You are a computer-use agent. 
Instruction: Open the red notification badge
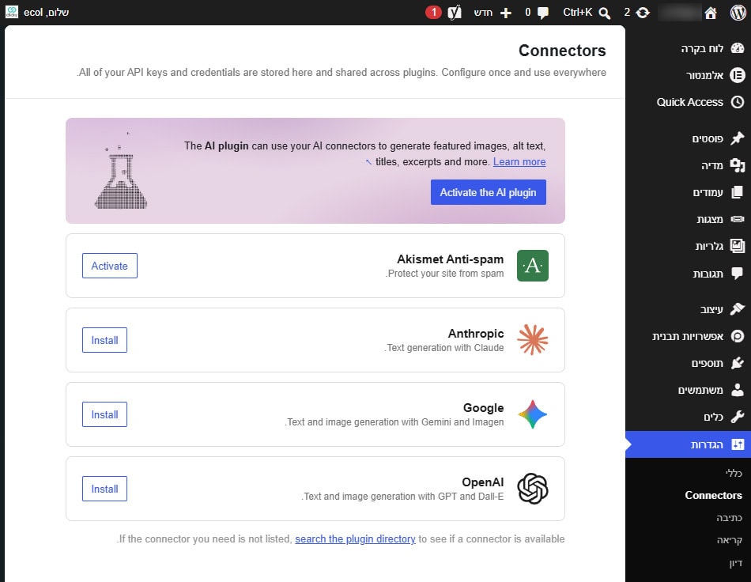(x=433, y=13)
